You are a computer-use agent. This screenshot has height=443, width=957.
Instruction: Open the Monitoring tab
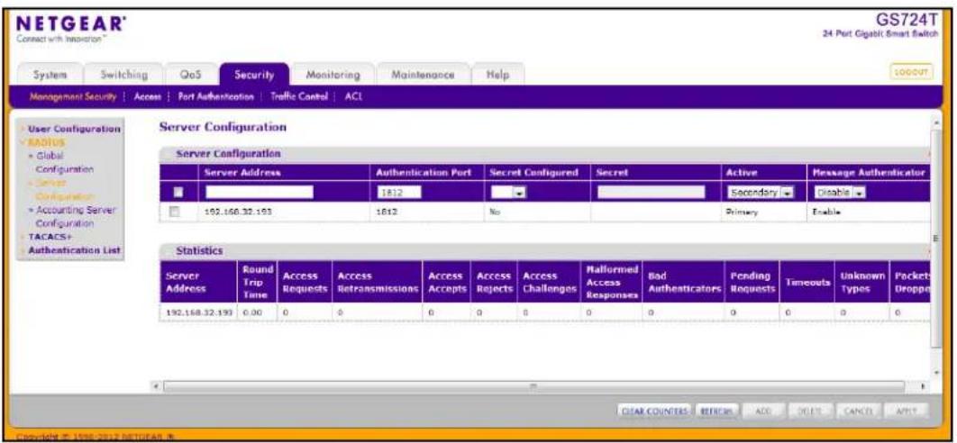(333, 76)
